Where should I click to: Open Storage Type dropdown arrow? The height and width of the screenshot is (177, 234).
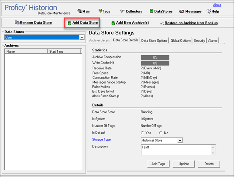(x=180, y=140)
